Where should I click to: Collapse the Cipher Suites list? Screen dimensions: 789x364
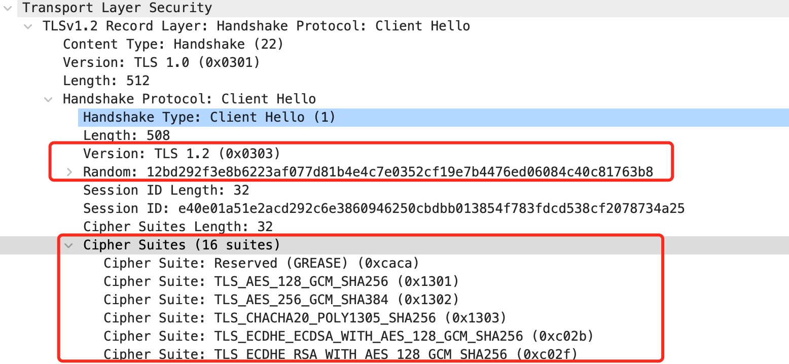click(x=68, y=245)
